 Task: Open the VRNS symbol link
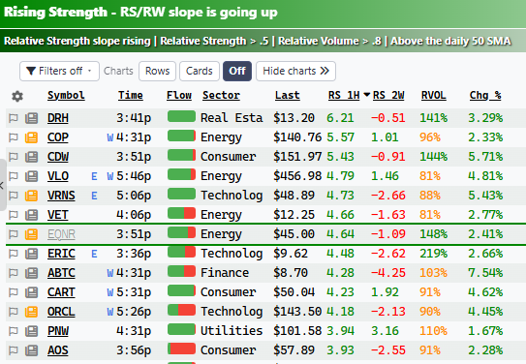(x=61, y=196)
